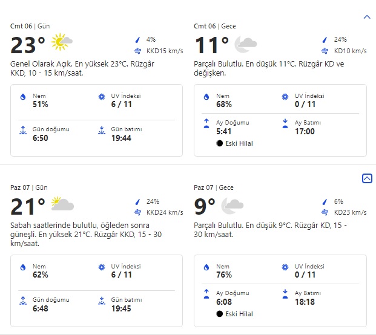Click the Ay Batımı icon at 17:00

pyautogui.click(x=285, y=123)
